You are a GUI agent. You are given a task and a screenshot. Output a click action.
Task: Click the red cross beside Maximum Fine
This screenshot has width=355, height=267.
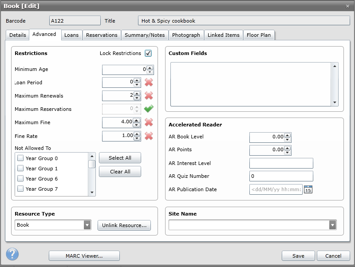point(149,122)
